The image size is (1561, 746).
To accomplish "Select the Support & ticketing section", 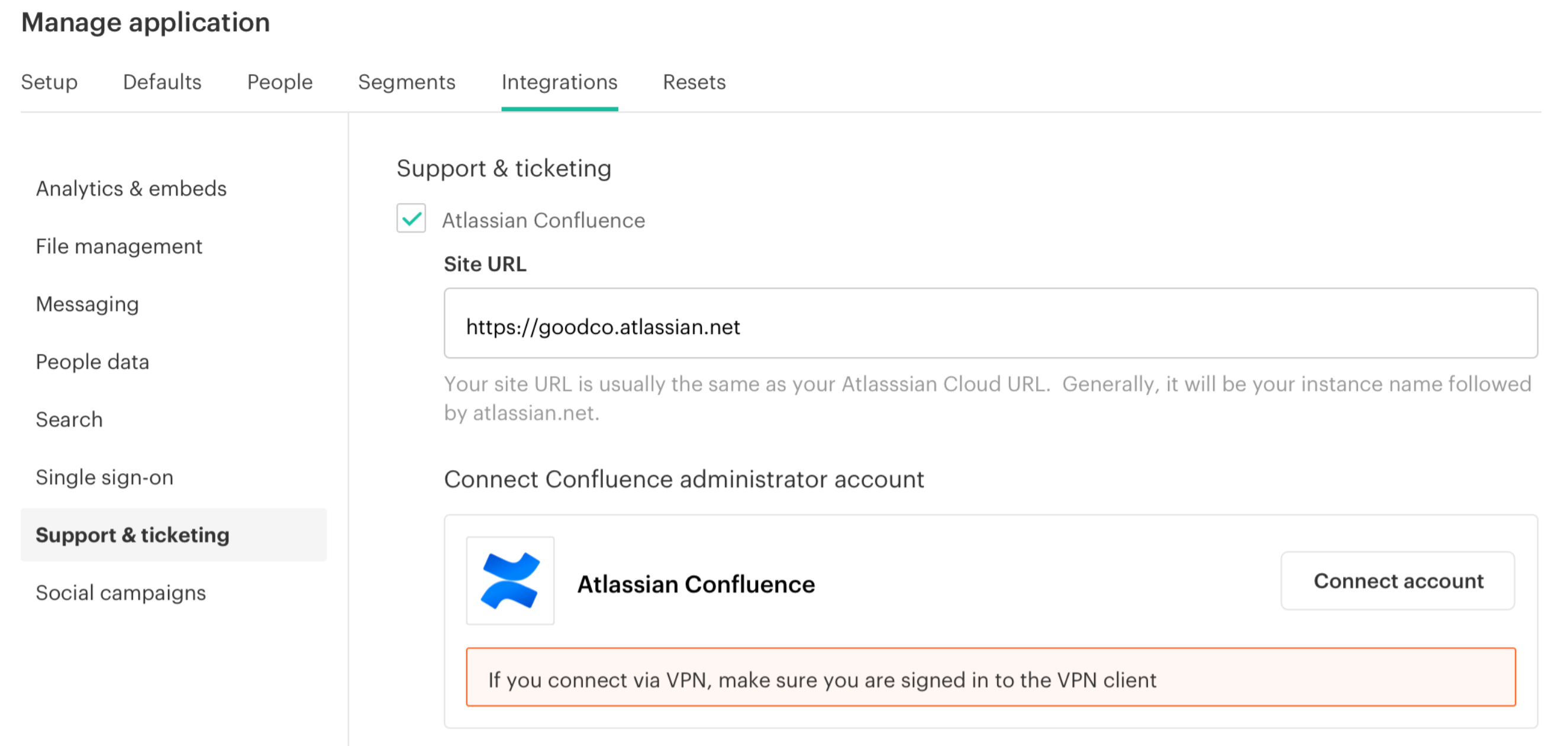I will tap(133, 535).
